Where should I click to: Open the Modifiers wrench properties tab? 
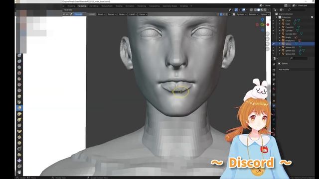pos(274,106)
